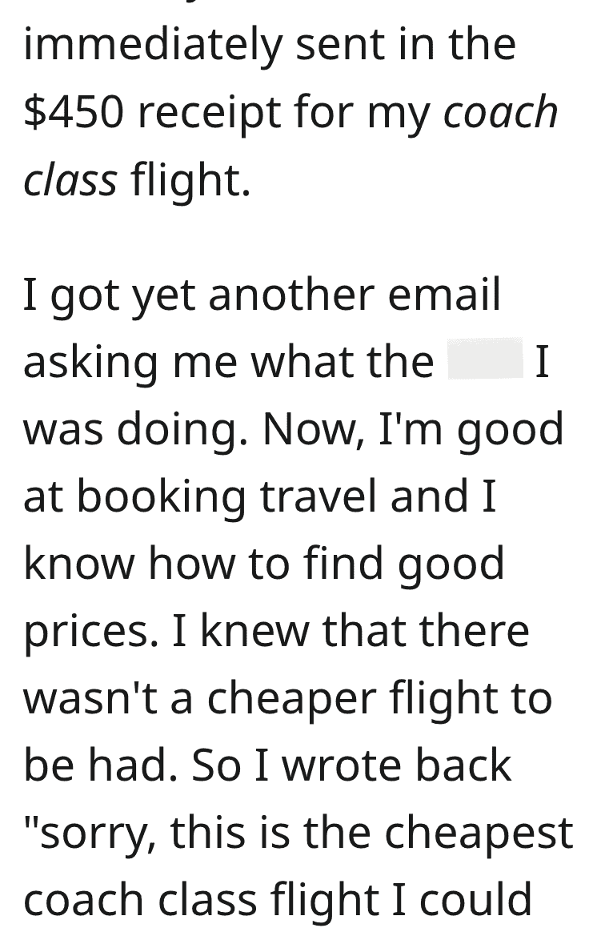Click the italic word "coach" near receipt
Image resolution: width=613 pixels, height=940 pixels.
click(x=500, y=112)
